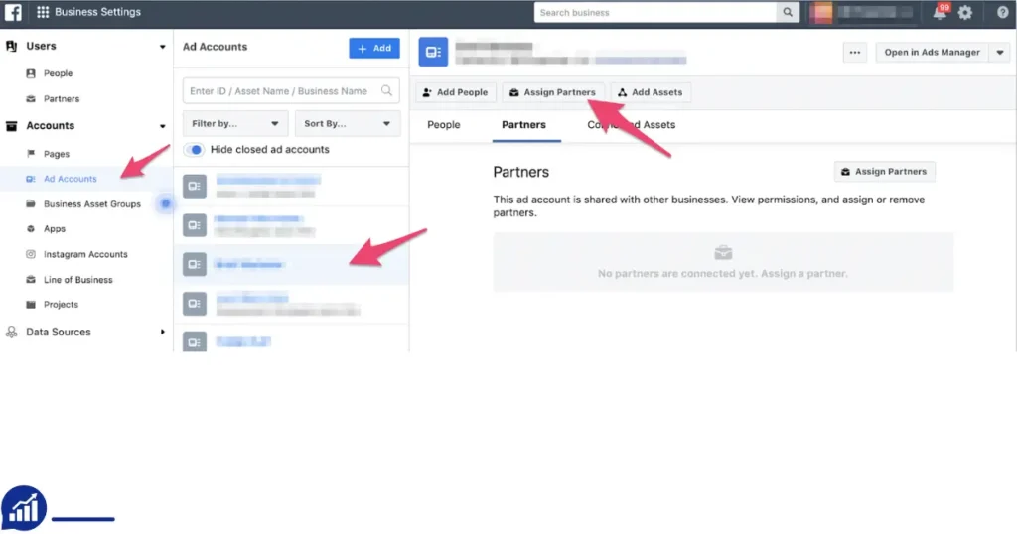This screenshot has height=534, width=1017.
Task: Select the fourth ad account row
Action: coord(291,304)
